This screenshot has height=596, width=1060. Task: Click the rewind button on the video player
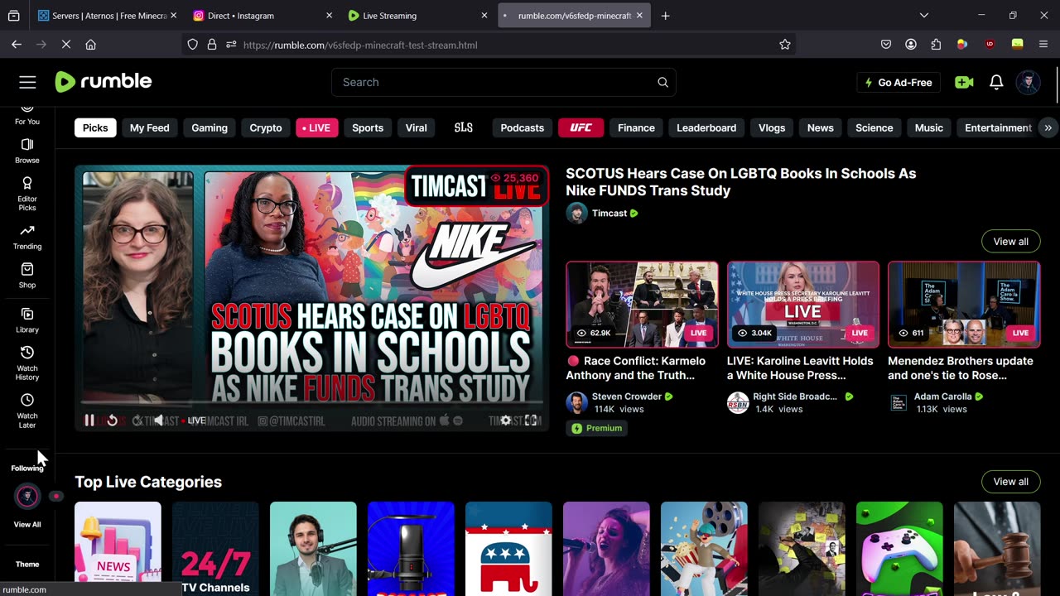[113, 421]
